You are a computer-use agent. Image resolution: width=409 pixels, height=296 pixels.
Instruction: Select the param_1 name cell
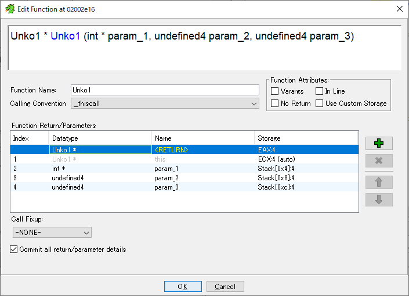[x=203, y=169]
